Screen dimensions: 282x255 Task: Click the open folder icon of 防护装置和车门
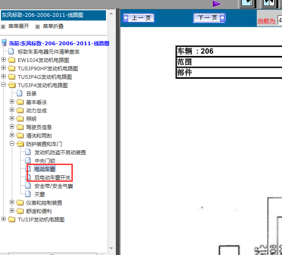(21, 144)
